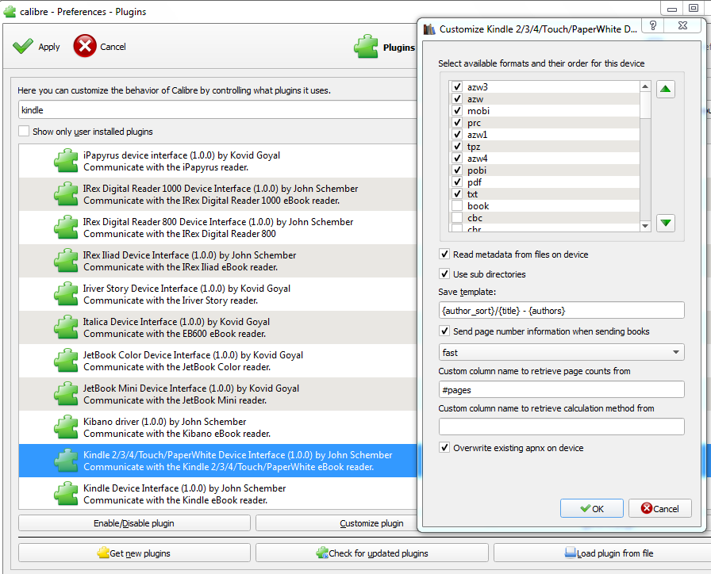Click the Get new plugins button

coord(134,553)
